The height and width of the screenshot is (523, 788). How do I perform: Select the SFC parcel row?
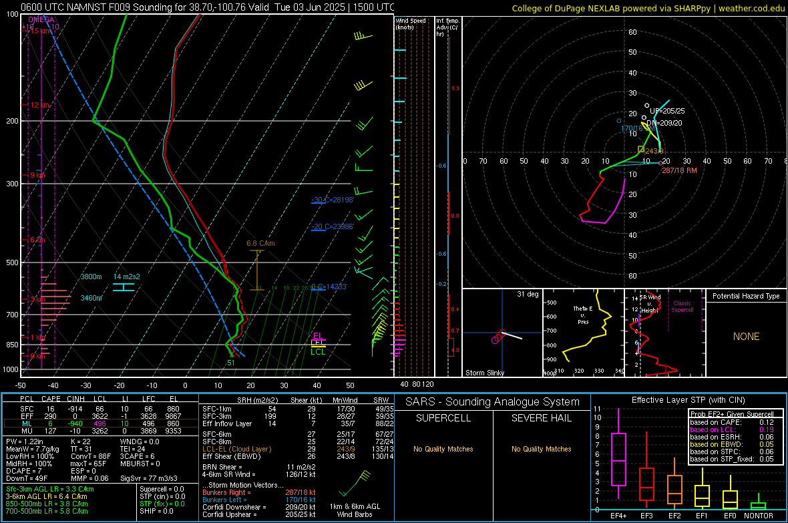101,409
